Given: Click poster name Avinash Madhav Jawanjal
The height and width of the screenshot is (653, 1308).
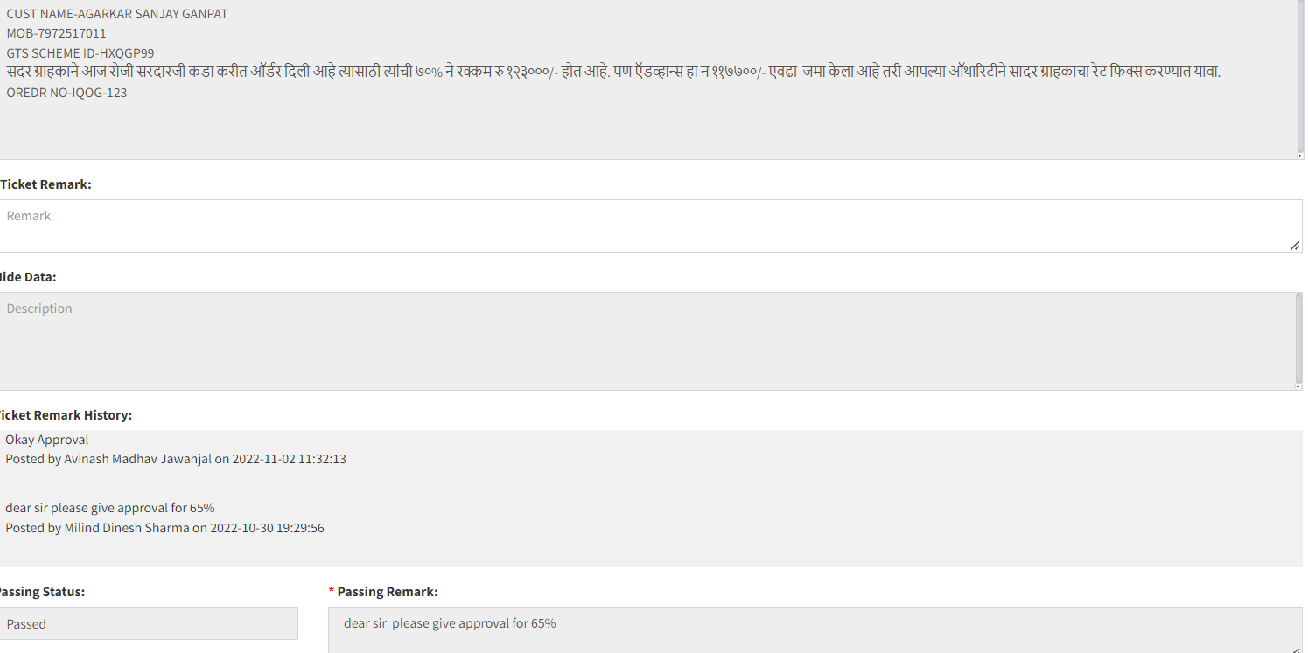Looking at the screenshot, I should pos(137,459).
